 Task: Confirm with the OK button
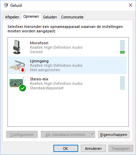coord(66,149)
